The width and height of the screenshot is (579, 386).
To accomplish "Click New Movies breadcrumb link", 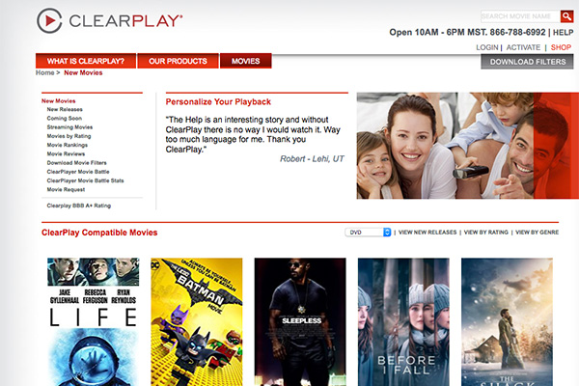I will pos(83,72).
